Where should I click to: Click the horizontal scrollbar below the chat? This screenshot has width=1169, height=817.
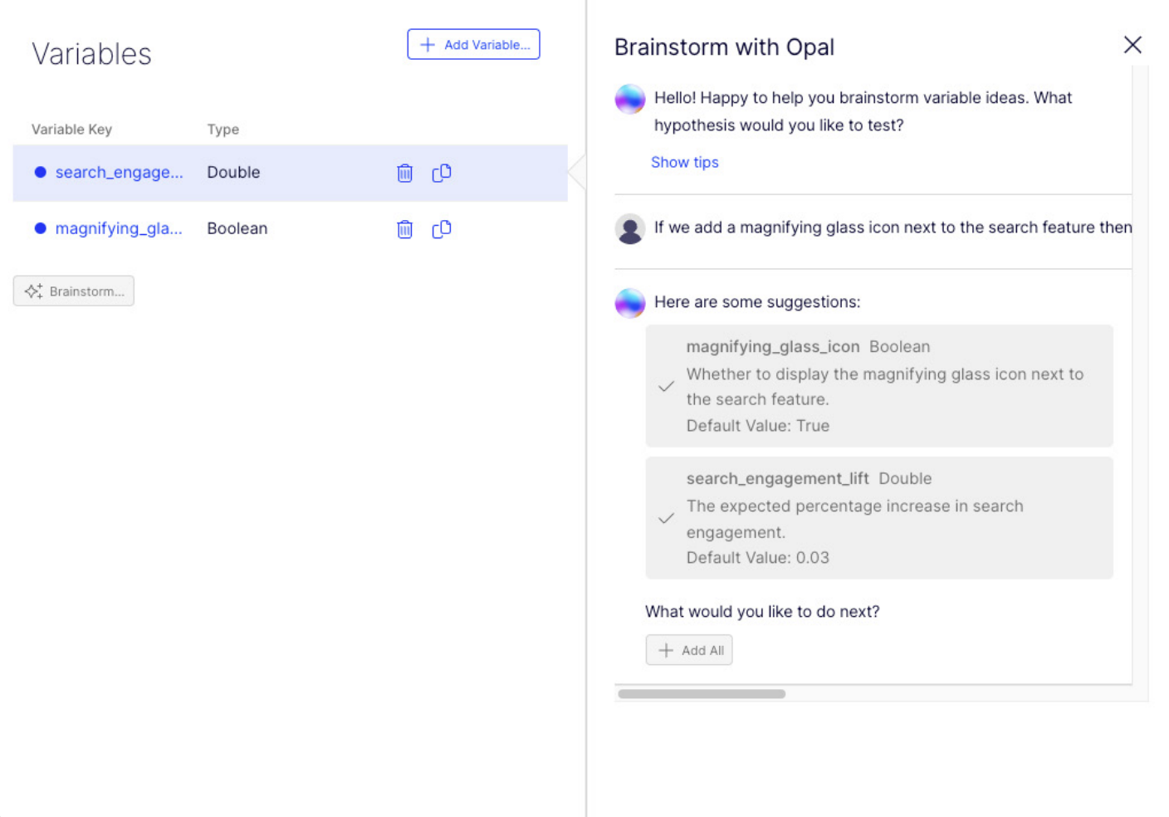702,693
